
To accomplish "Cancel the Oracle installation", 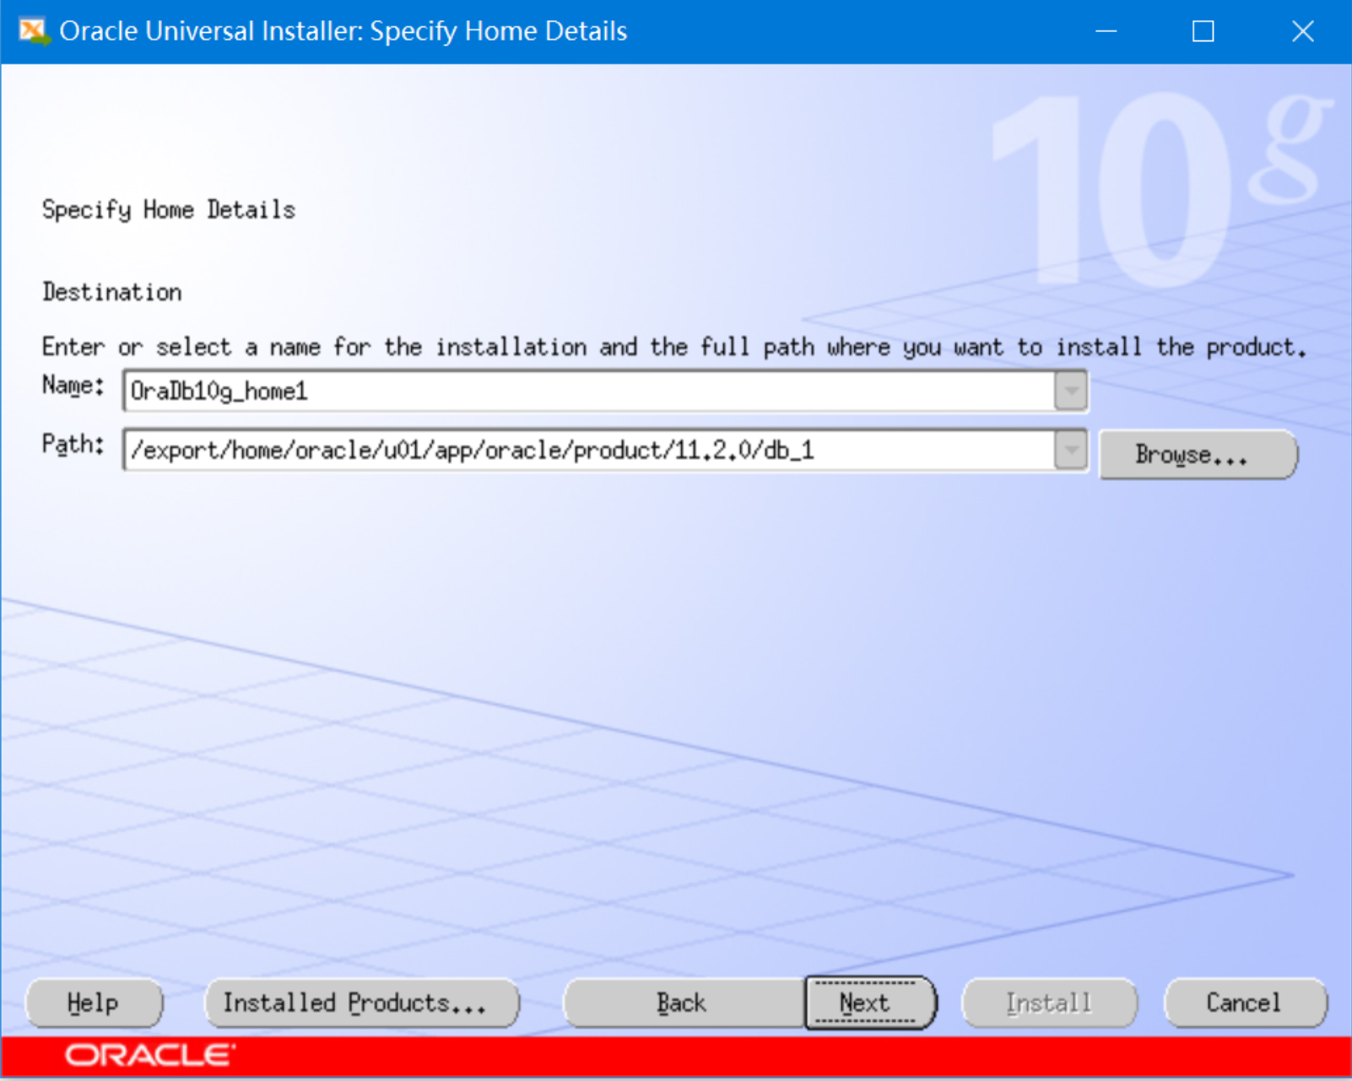I will (1245, 1003).
